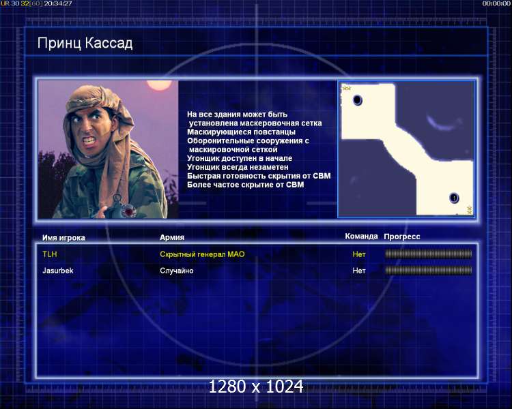Click 'Угонщик доступен в начале' line
The width and height of the screenshot is (512, 409).
pos(240,159)
